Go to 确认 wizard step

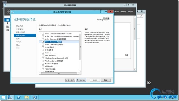click(x=18, y=45)
